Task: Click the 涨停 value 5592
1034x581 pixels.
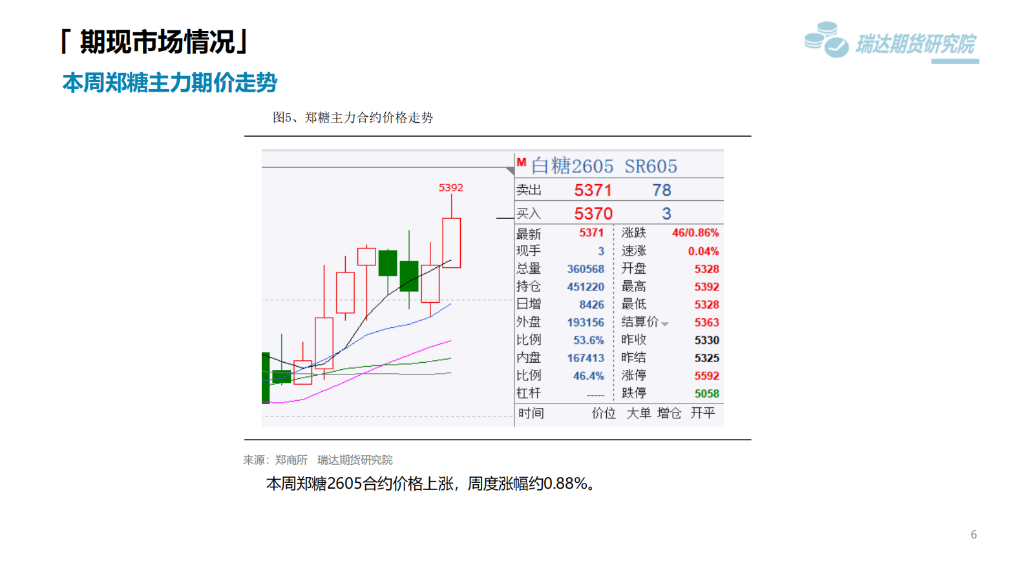Action: click(706, 376)
